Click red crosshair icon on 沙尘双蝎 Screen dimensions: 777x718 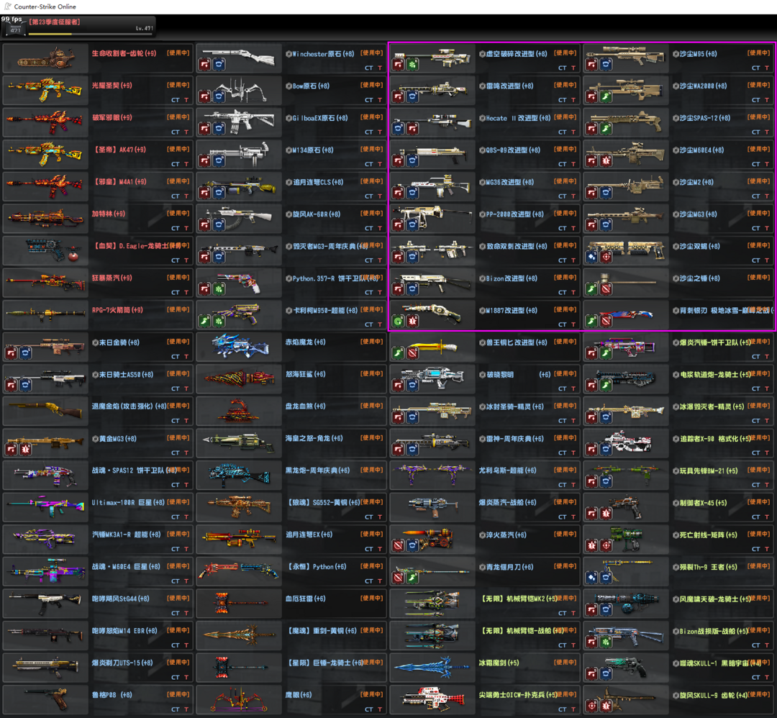[x=606, y=258]
